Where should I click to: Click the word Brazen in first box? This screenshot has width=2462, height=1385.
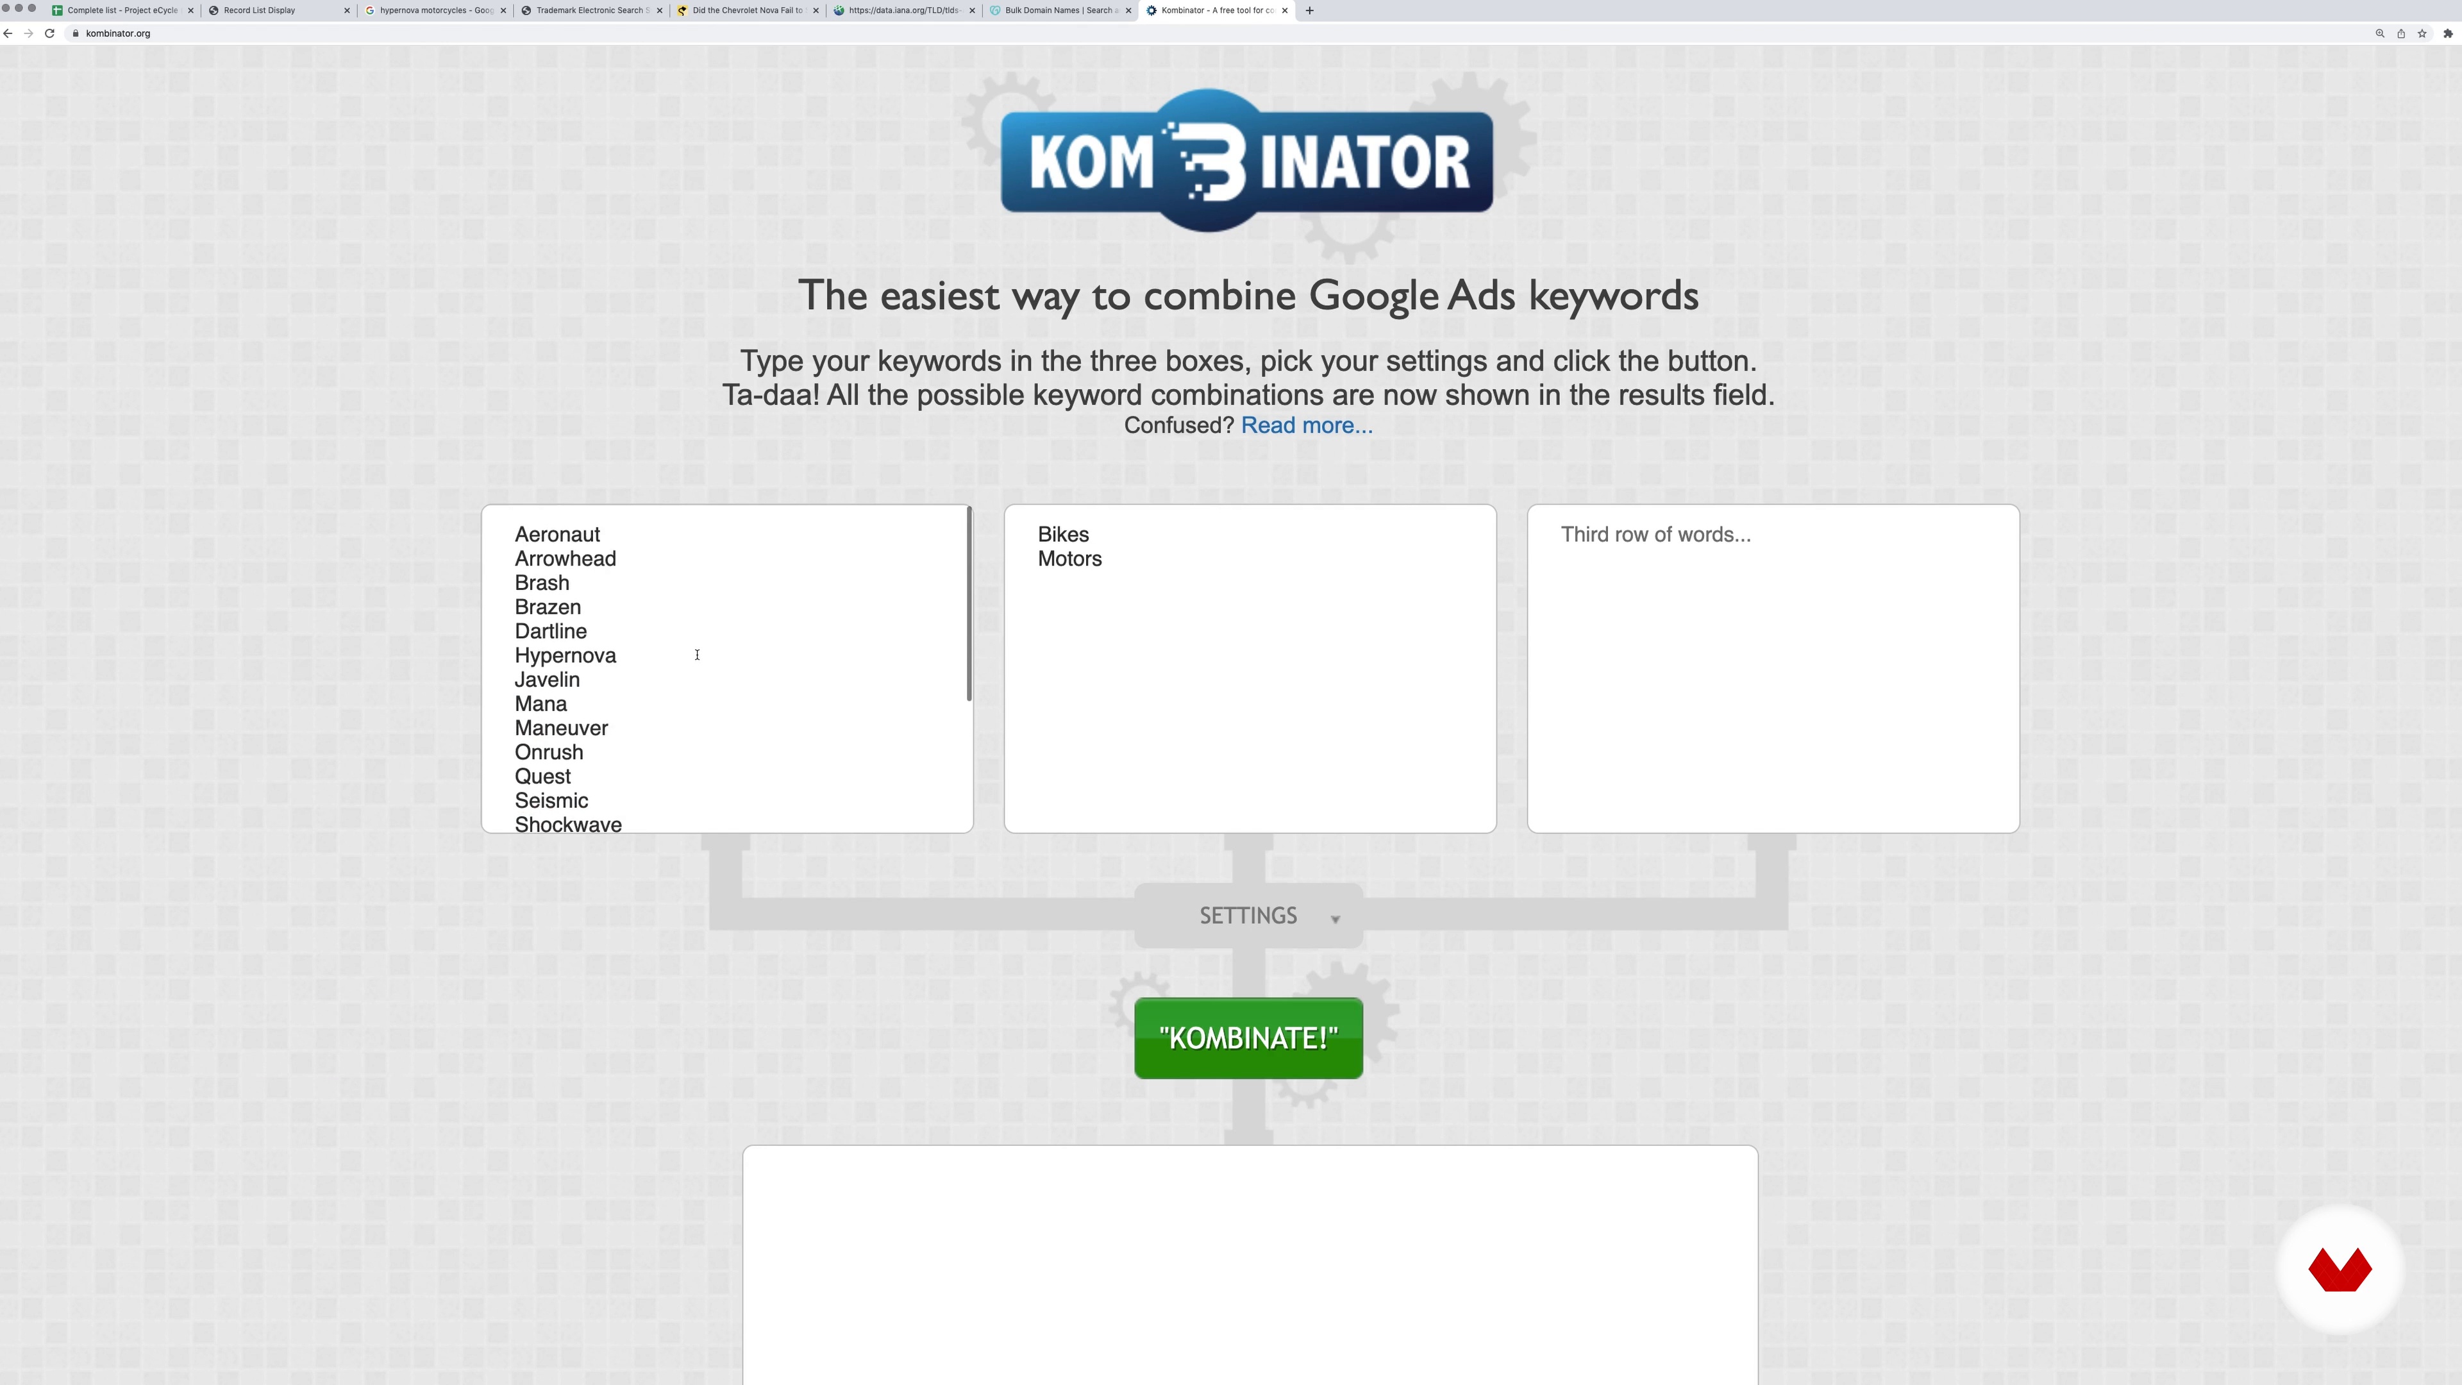[548, 607]
